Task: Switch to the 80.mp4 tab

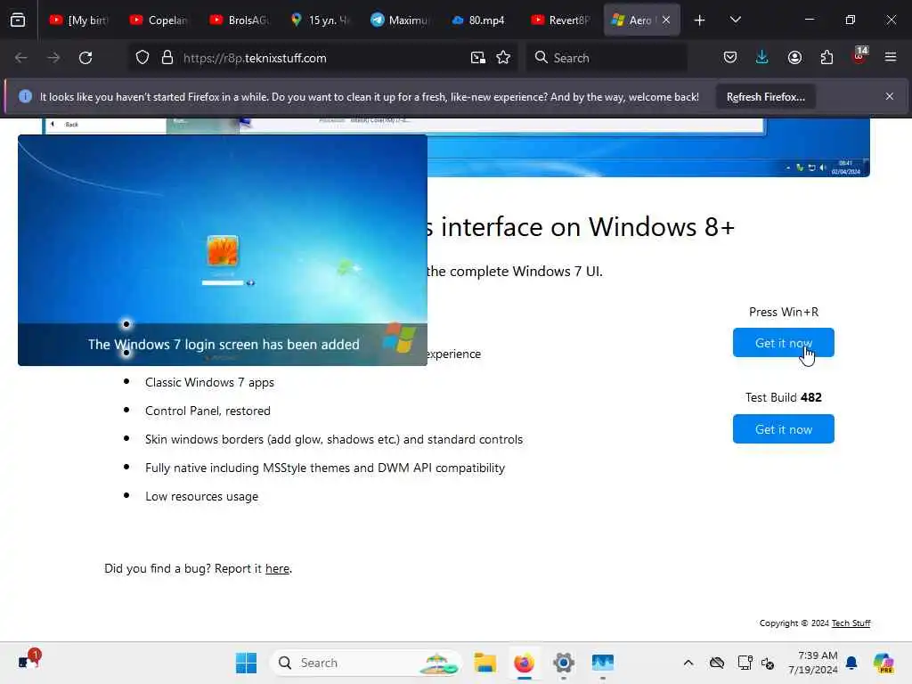Action: (x=478, y=20)
